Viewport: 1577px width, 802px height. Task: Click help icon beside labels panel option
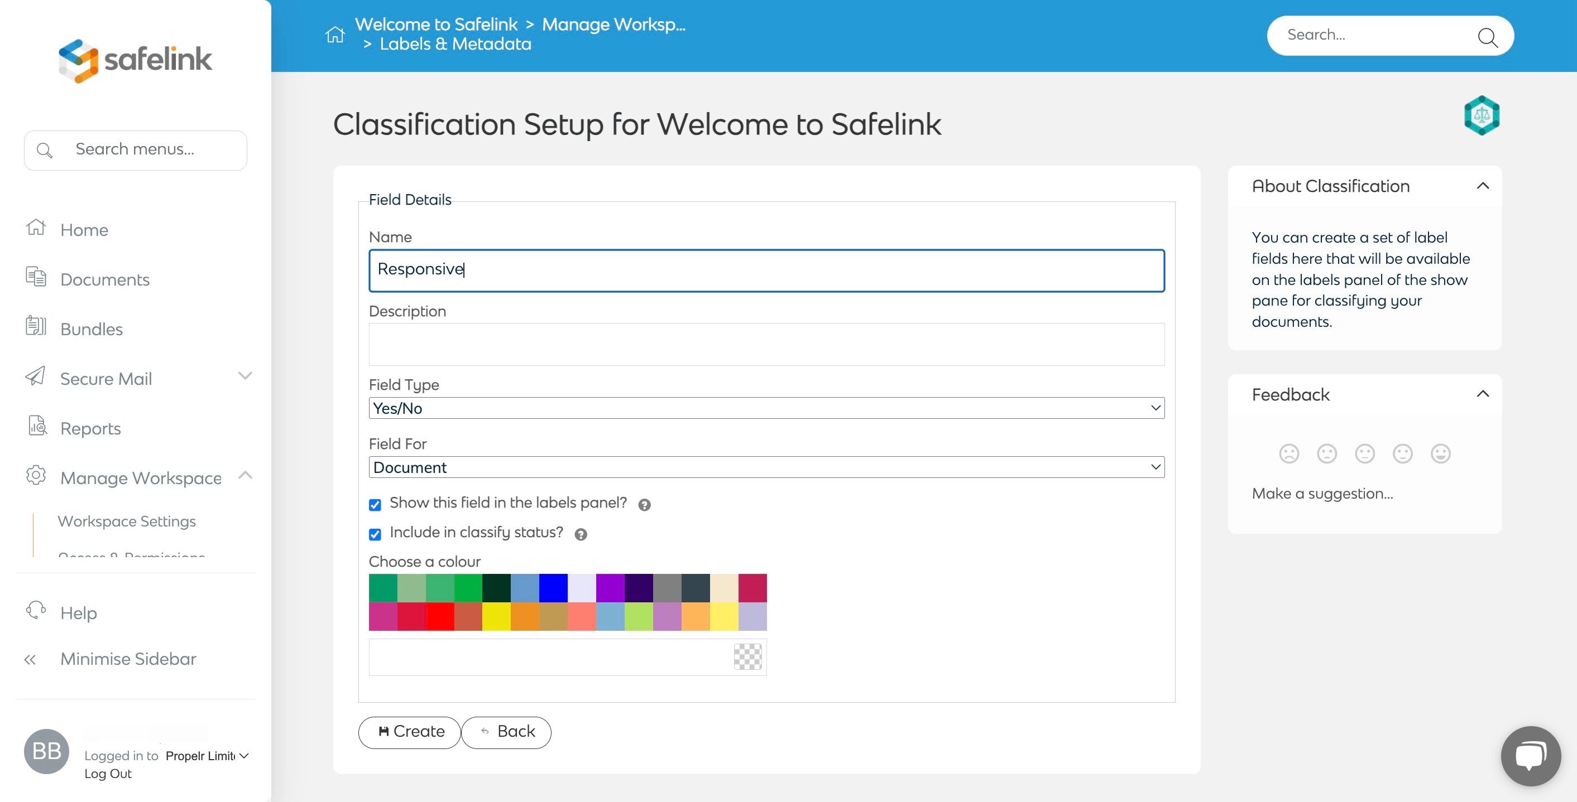[644, 505]
